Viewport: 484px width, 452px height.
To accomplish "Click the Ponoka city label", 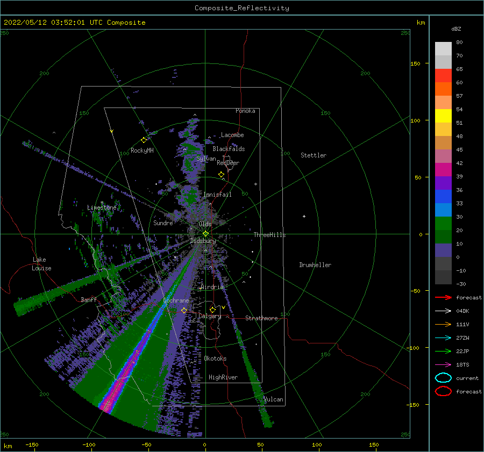I will coord(245,111).
